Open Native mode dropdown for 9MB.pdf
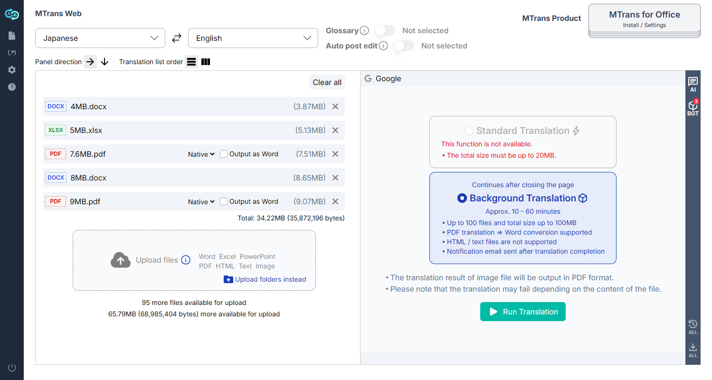This screenshot has height=380, width=712. click(x=201, y=201)
